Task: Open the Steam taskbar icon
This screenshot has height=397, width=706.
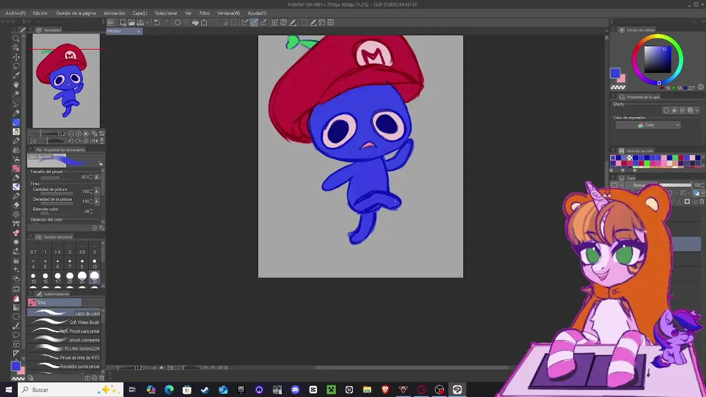Action: [x=205, y=390]
